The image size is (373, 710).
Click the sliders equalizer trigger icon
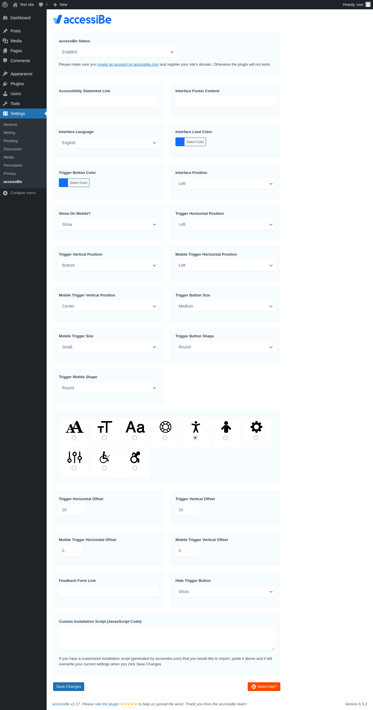(x=75, y=457)
